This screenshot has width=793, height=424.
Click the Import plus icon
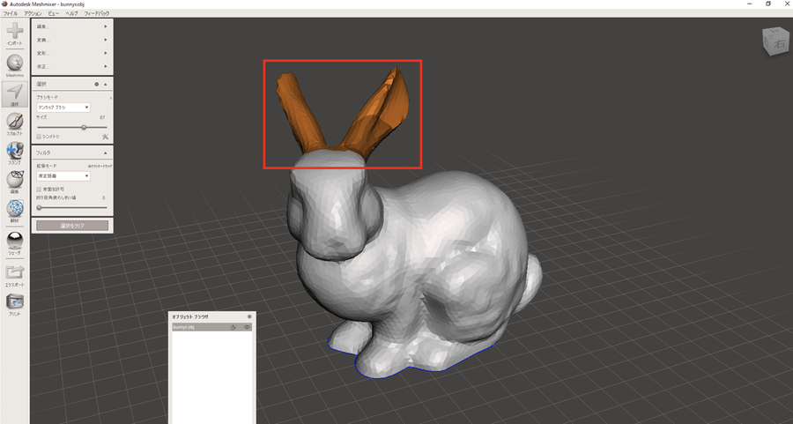click(15, 31)
